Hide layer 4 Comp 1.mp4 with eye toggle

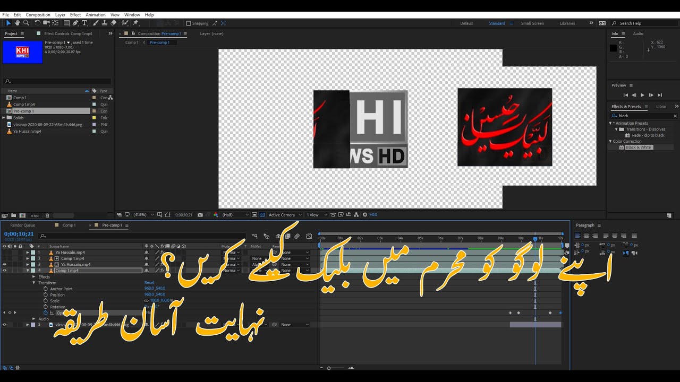pos(4,271)
